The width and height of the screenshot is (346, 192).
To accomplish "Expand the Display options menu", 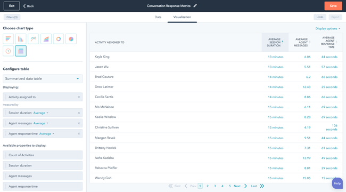I will click(x=328, y=29).
